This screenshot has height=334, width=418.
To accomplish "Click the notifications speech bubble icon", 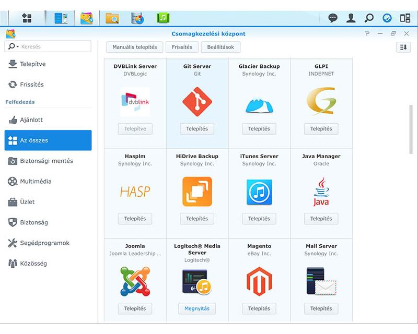I will pos(333,17).
